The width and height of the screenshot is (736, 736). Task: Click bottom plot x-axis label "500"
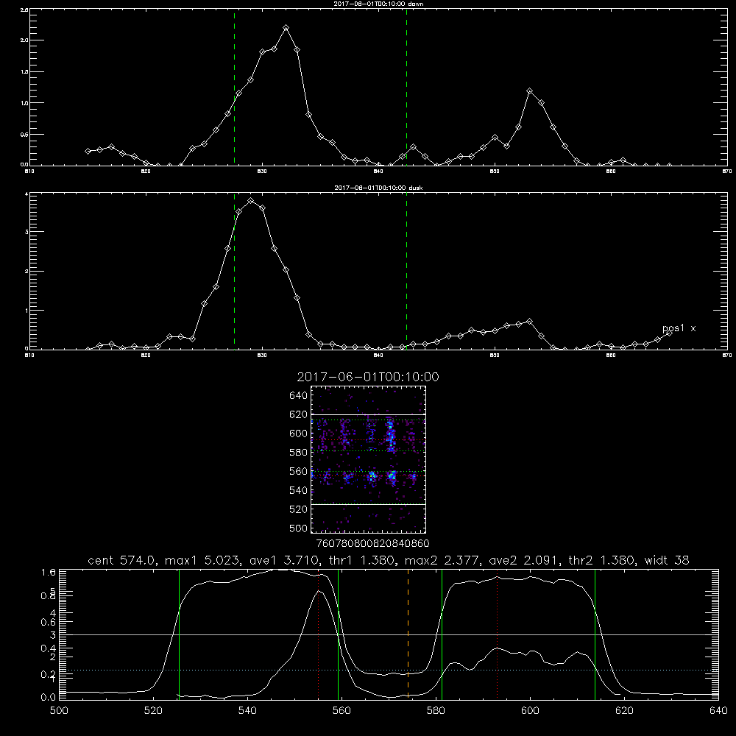pos(59,710)
